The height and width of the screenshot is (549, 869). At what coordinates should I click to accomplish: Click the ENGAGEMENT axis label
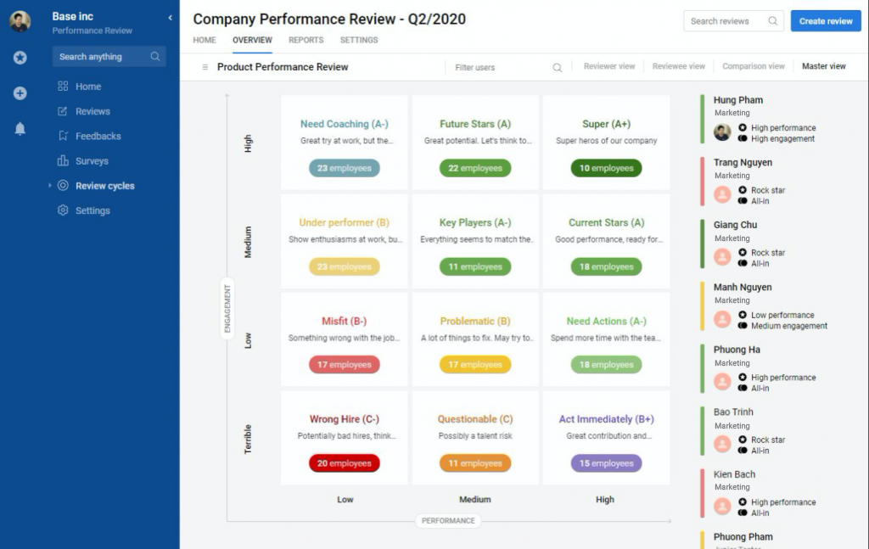[x=227, y=309]
